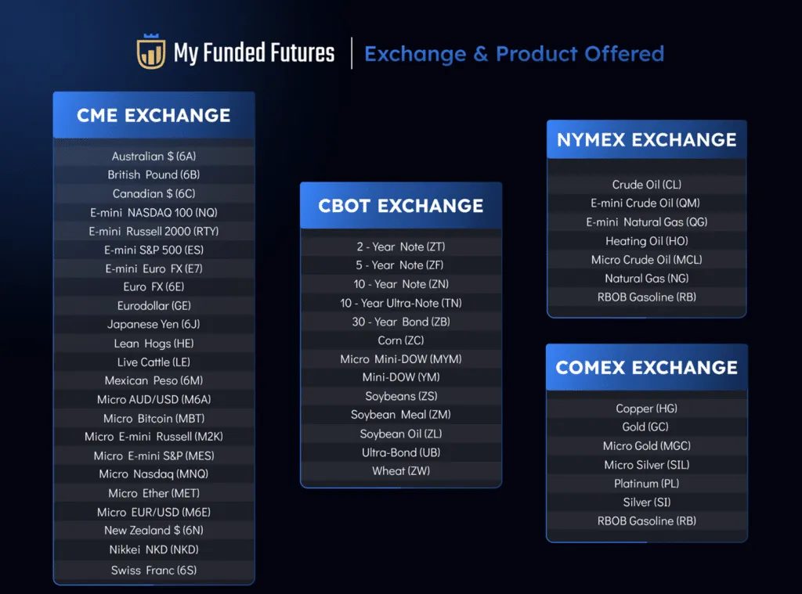Choose E-mini S&P 500 (ES) entry

[154, 250]
